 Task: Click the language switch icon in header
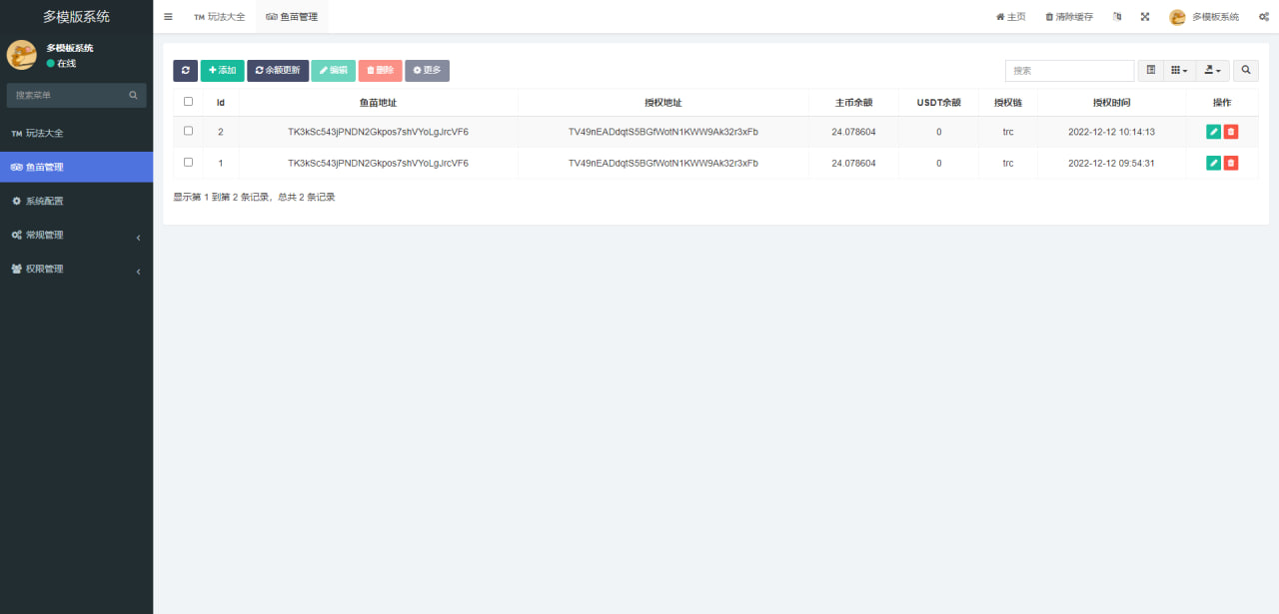tap(1117, 17)
